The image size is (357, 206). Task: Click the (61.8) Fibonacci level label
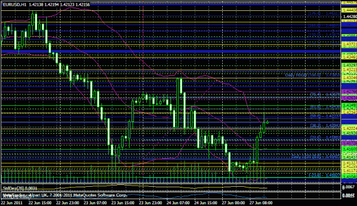325,106
